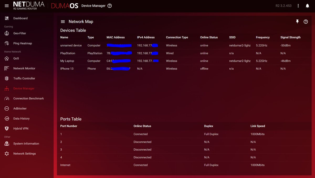Viewport: 315px width, 178px height.
Task: Click the Connection Type column header
Action: 177,37
